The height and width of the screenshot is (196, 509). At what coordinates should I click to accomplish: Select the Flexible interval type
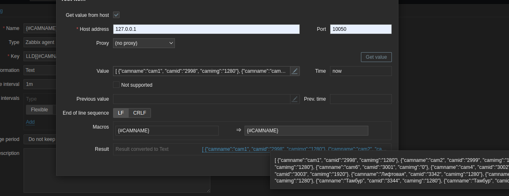pos(40,110)
